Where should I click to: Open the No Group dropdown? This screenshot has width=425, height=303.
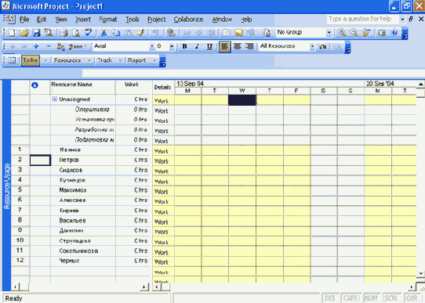tap(329, 33)
